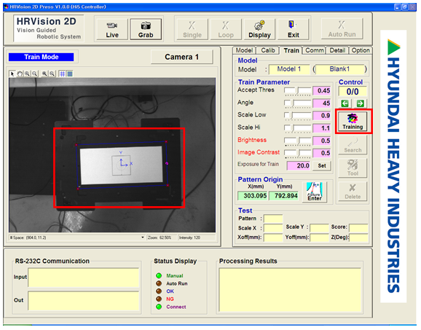421x330 pixels.
Task: Adjust the Scale Hi slider
Action: coord(298,128)
